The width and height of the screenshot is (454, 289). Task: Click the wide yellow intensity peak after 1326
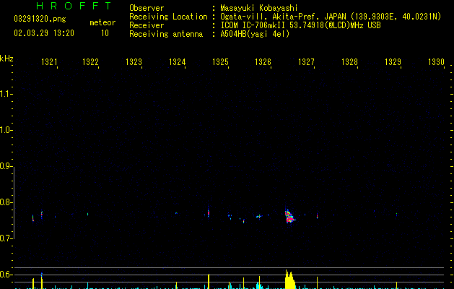click(x=289, y=280)
